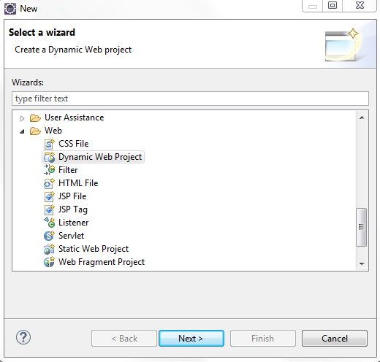The width and height of the screenshot is (380, 362).
Task: Cancel the New wizard dialog
Action: (x=335, y=338)
